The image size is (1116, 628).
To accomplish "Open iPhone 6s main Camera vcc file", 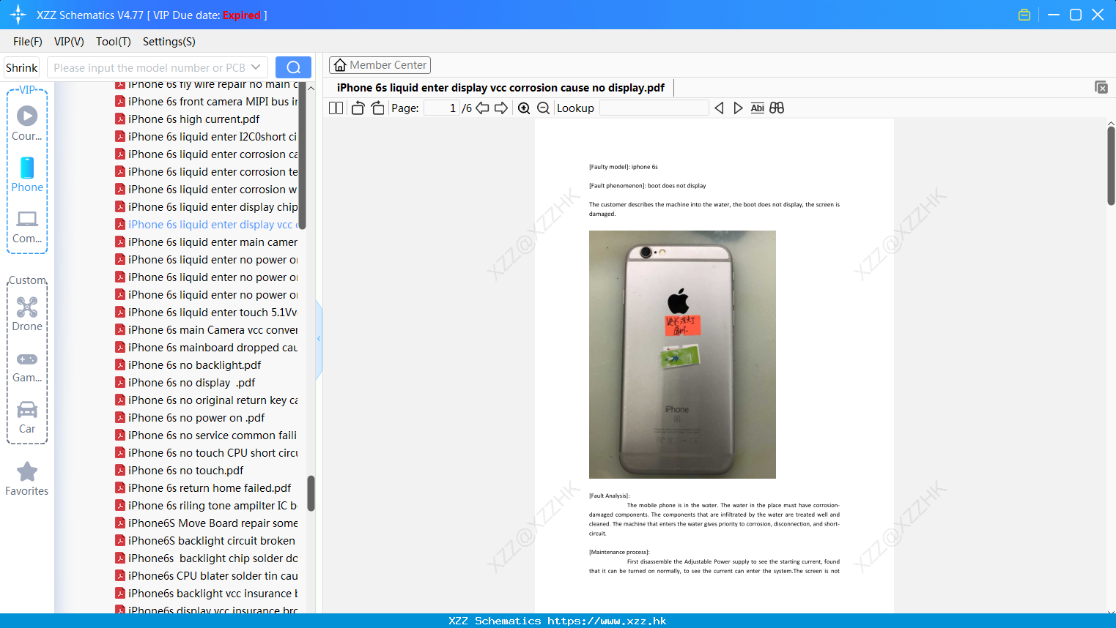I will [206, 330].
